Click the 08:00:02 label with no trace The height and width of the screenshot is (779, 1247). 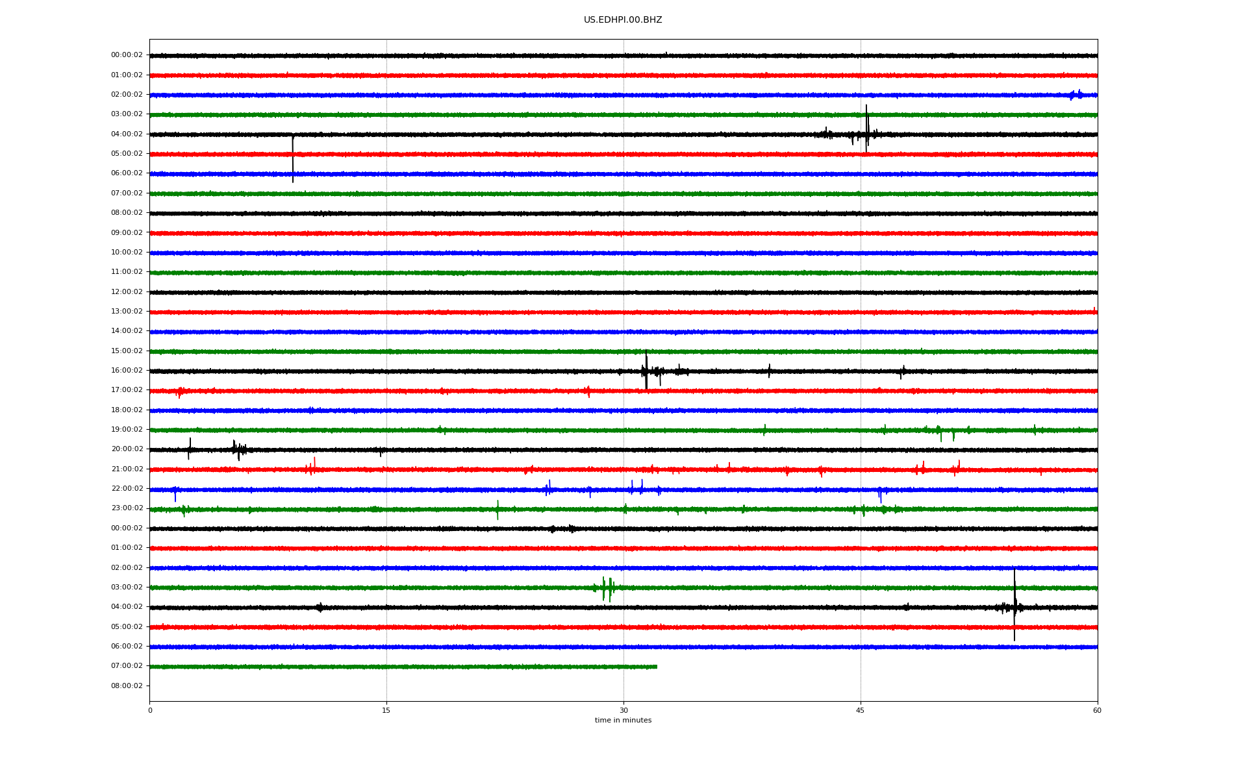pyautogui.click(x=127, y=686)
